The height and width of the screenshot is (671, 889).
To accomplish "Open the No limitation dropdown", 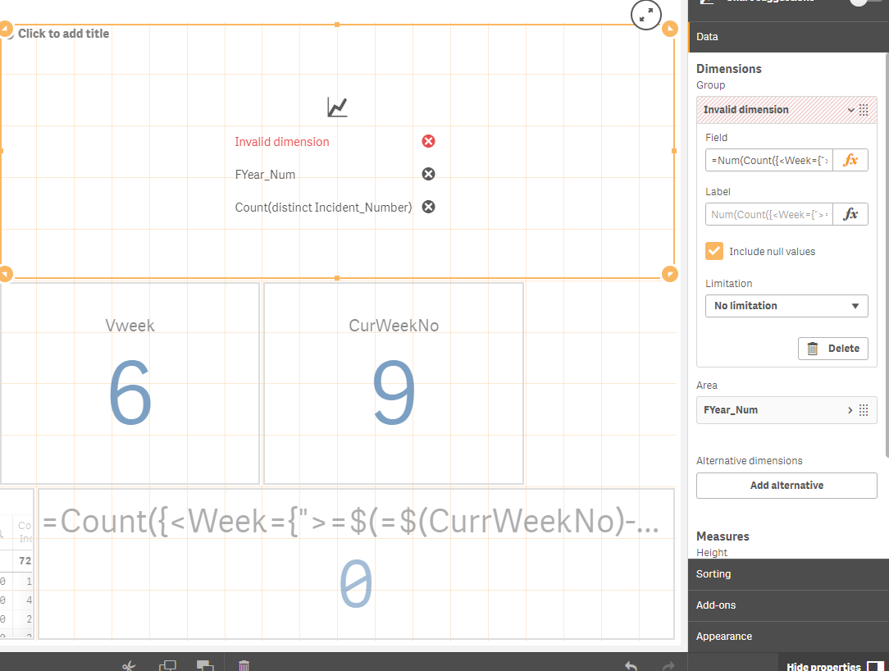I will tap(786, 306).
